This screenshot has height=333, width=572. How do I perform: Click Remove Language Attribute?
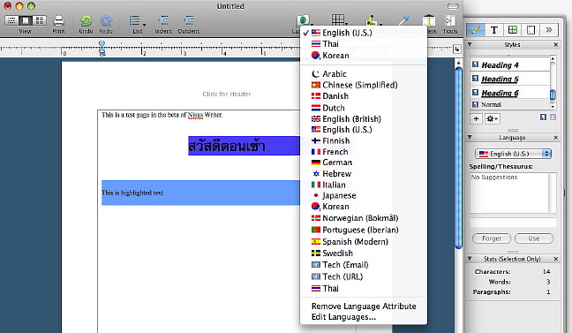(364, 306)
